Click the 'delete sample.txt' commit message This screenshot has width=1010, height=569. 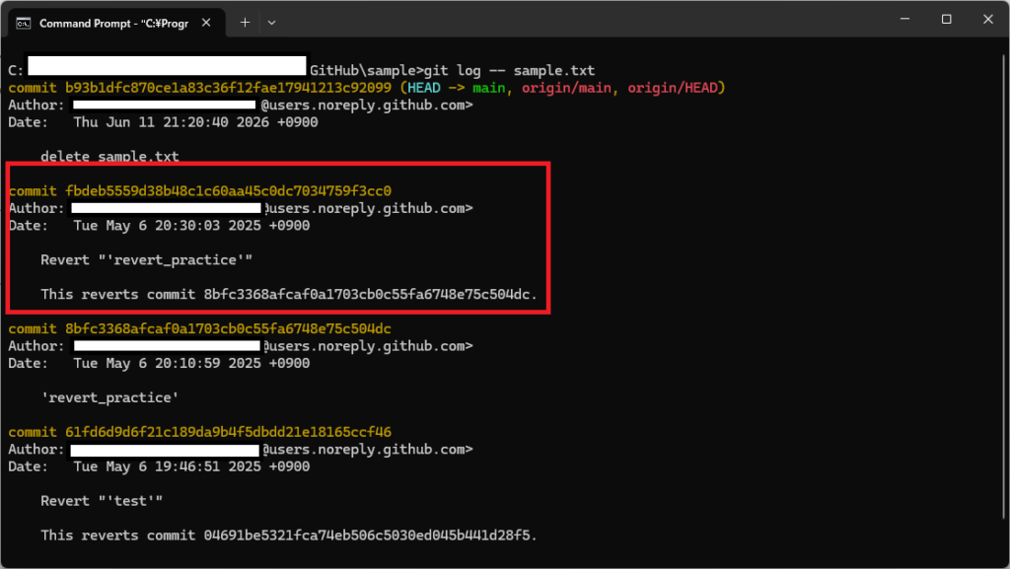point(109,157)
